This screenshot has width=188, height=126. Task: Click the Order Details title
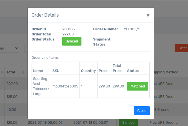click(x=45, y=15)
